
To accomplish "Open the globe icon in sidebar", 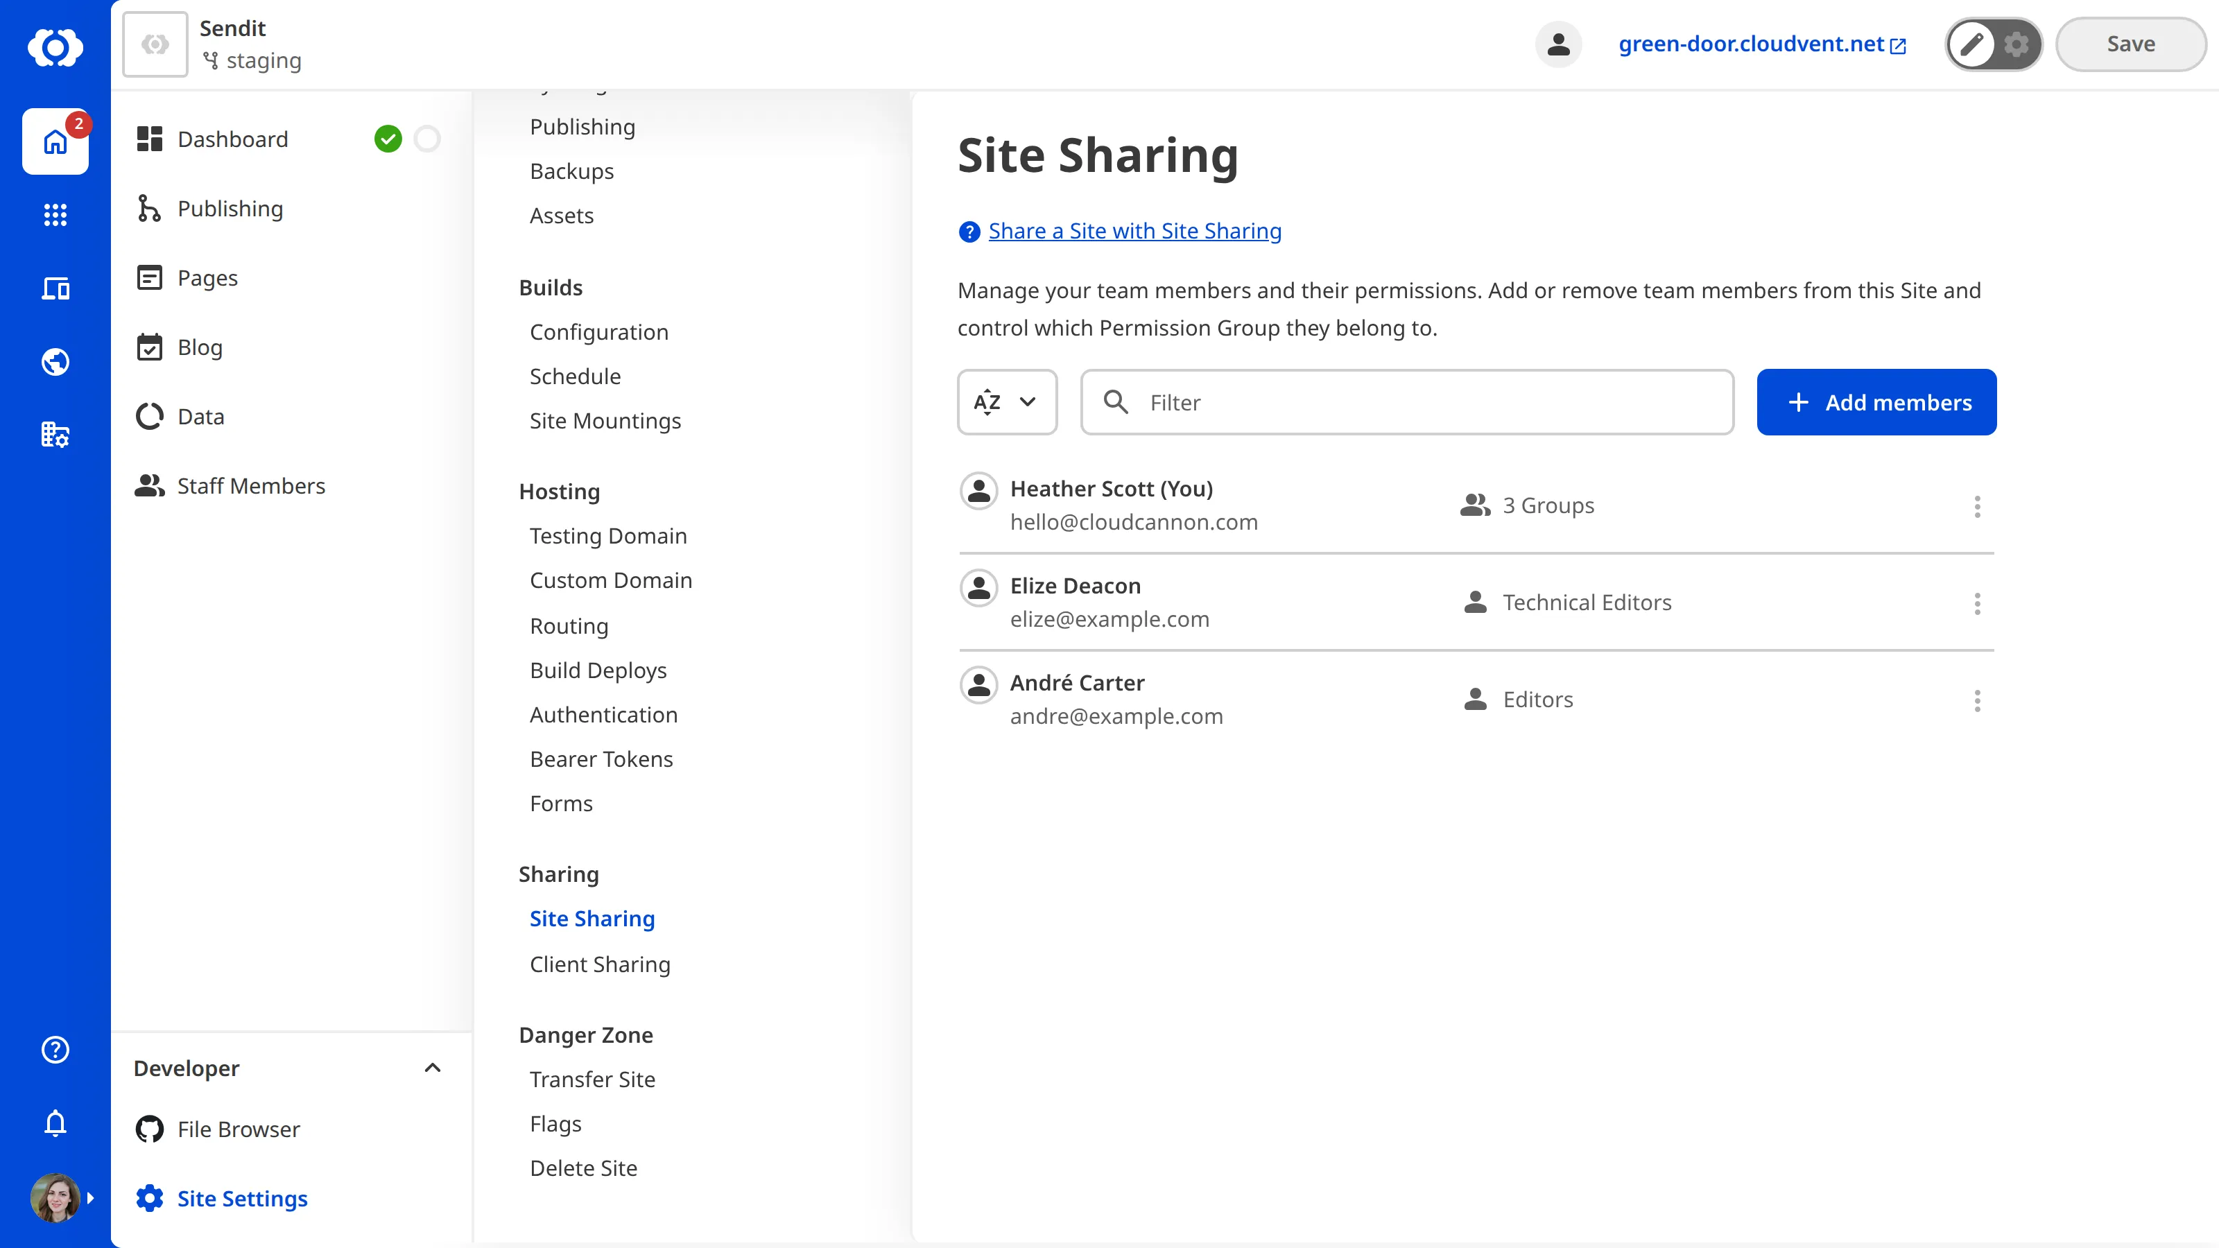I will [x=55, y=362].
